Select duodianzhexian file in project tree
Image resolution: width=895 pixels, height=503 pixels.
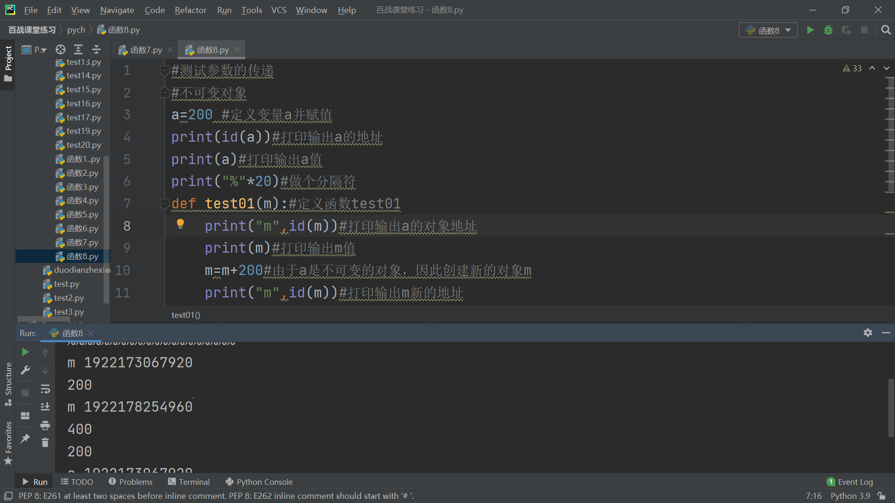point(77,270)
